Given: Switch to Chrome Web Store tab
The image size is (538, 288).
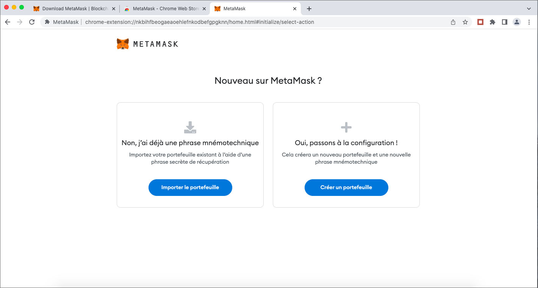Looking at the screenshot, I should (163, 8).
